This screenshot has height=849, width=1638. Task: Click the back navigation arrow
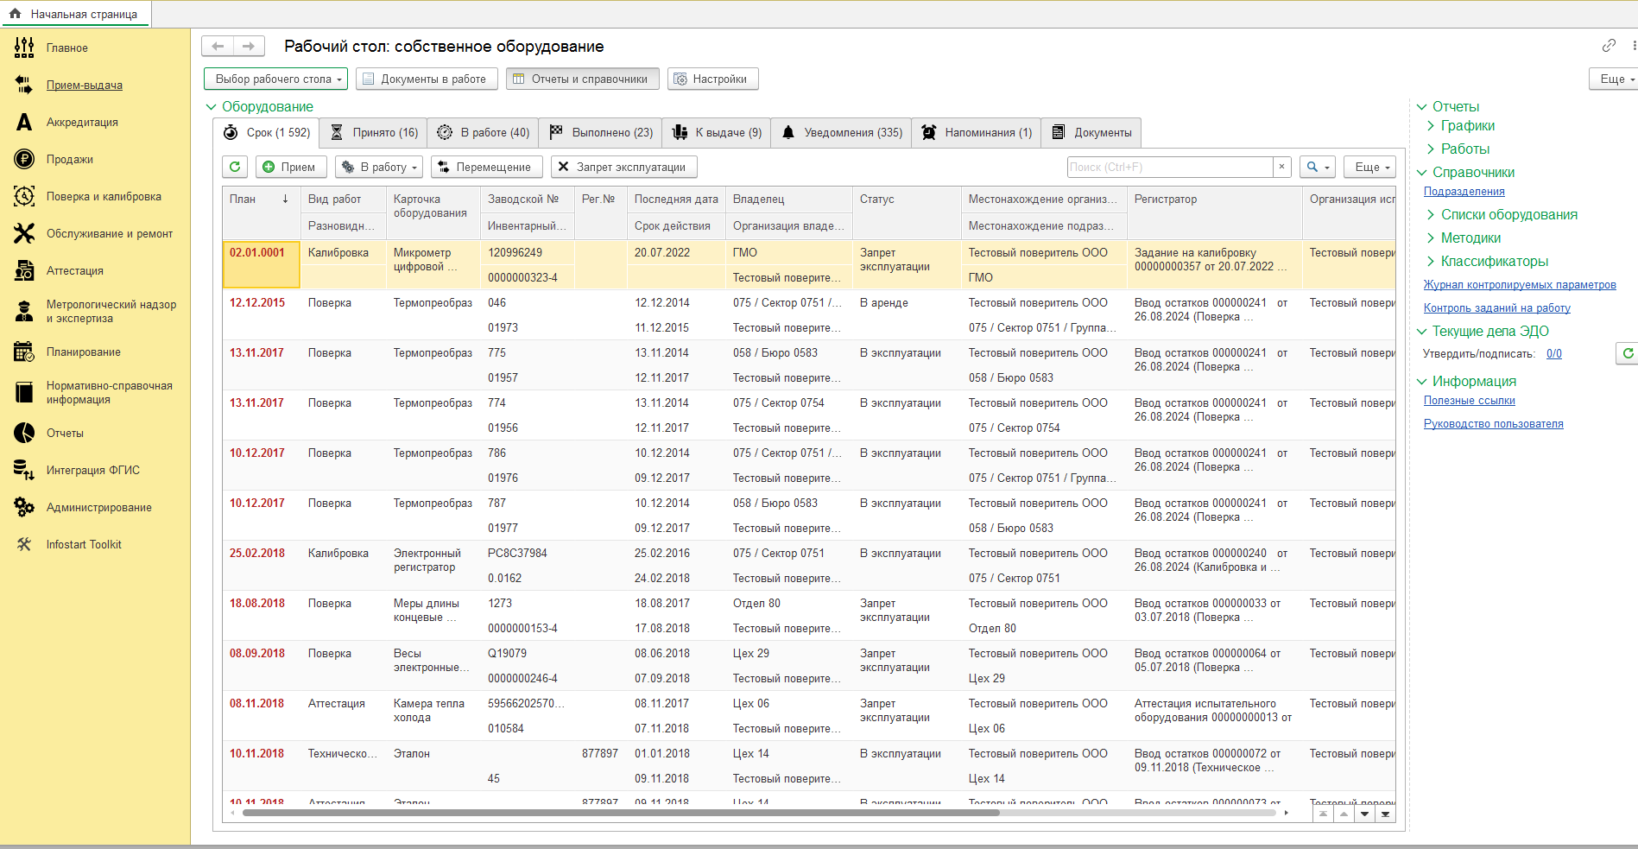point(218,47)
